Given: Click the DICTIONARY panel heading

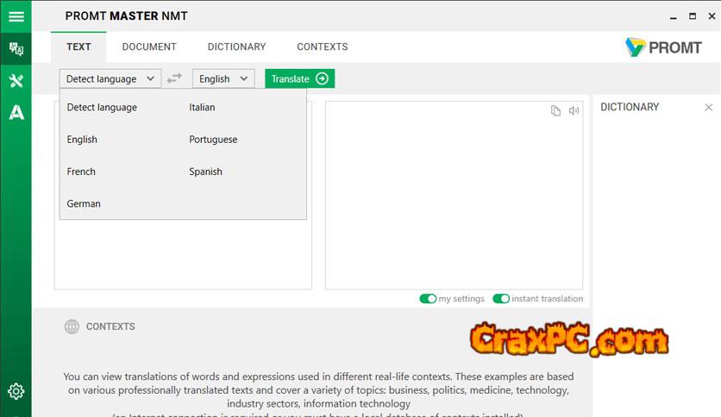Looking at the screenshot, I should 630,107.
